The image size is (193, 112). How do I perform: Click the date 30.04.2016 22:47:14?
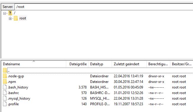pyautogui.click(x=128, y=82)
